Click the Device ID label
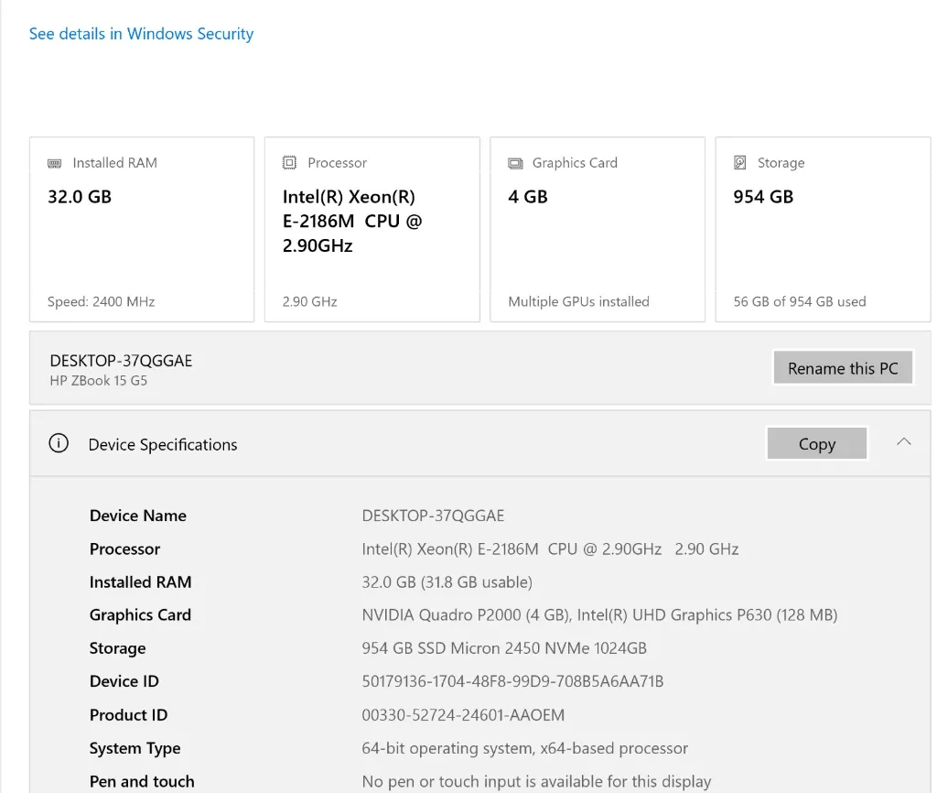Screen dimensions: 937x793 [x=124, y=681]
